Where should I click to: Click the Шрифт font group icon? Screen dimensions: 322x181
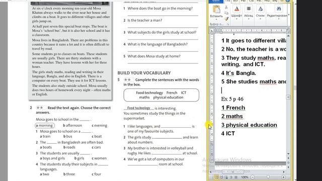pyautogui.click(x=236, y=9)
